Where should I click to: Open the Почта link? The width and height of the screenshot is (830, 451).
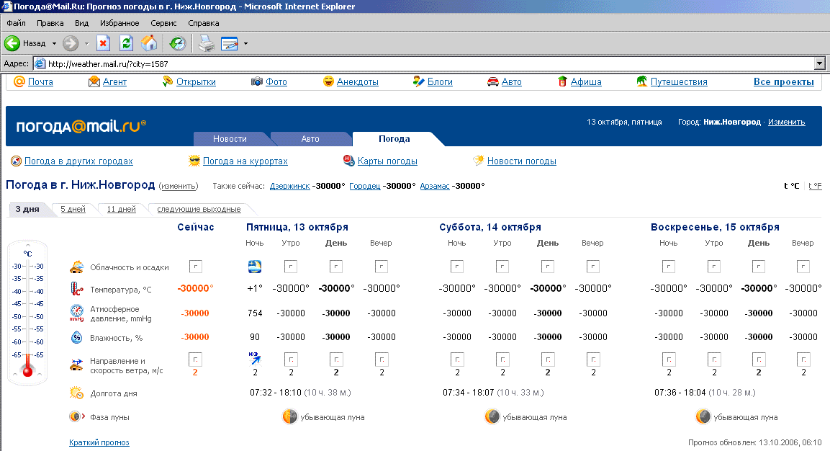[x=40, y=81]
